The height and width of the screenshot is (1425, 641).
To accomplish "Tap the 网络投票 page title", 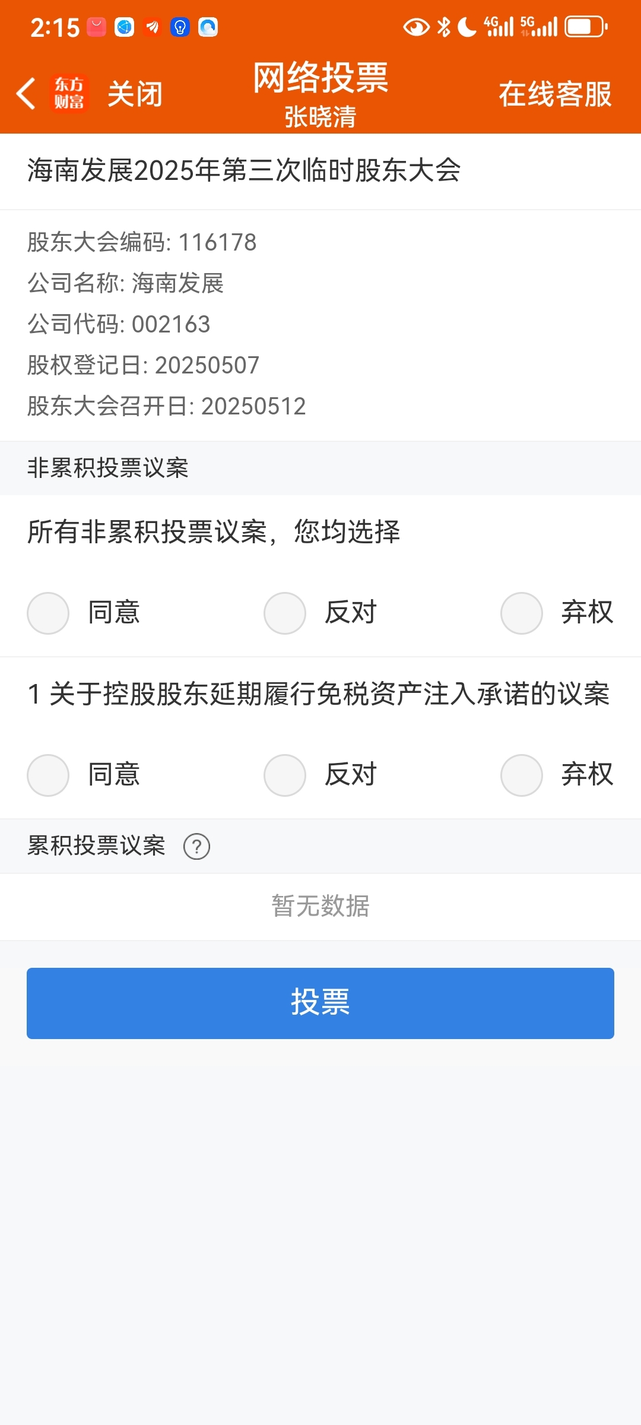I will 320,78.
